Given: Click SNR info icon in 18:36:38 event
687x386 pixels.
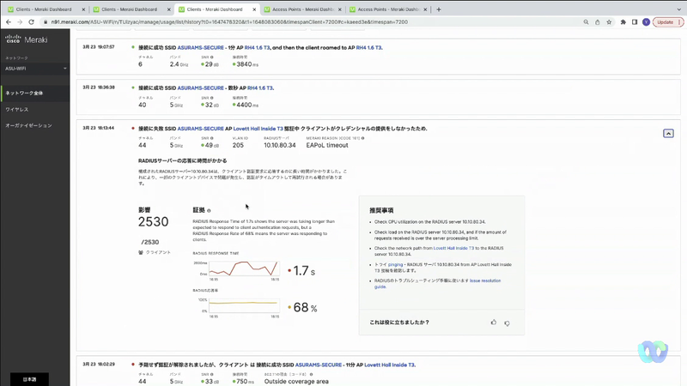Looking at the screenshot, I should 211,98.
